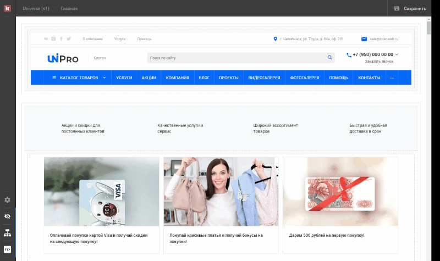Screen dimensions: 440x261
Task: Toggle hidden blocks visibility eye icon
Action: pos(7,216)
